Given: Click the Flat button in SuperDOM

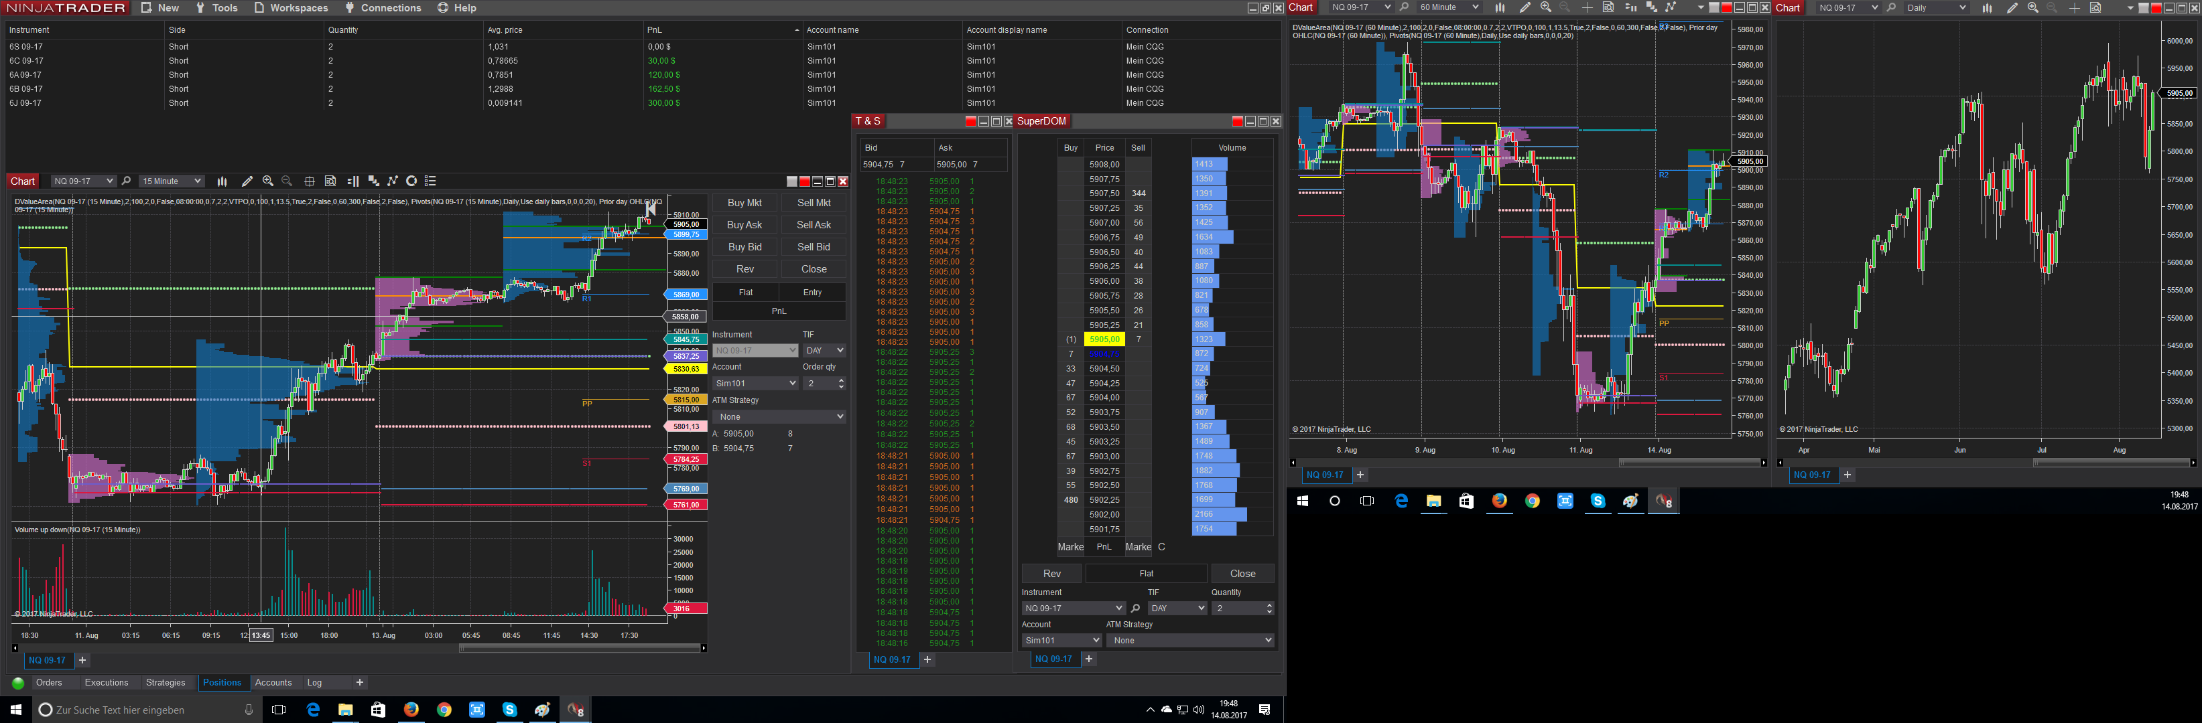Looking at the screenshot, I should (1147, 574).
